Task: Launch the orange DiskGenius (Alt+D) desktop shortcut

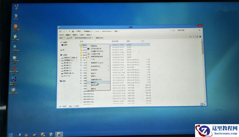Action: click(x=16, y=28)
